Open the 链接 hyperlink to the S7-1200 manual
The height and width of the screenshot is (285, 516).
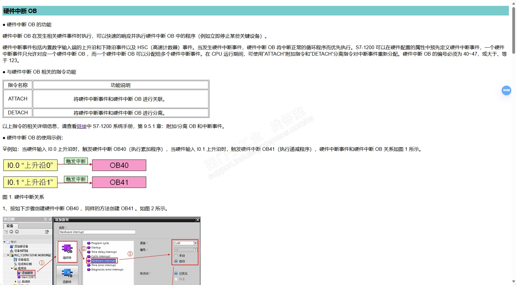(82, 126)
